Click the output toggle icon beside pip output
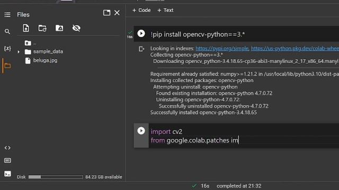The image size is (339, 190). [141, 49]
